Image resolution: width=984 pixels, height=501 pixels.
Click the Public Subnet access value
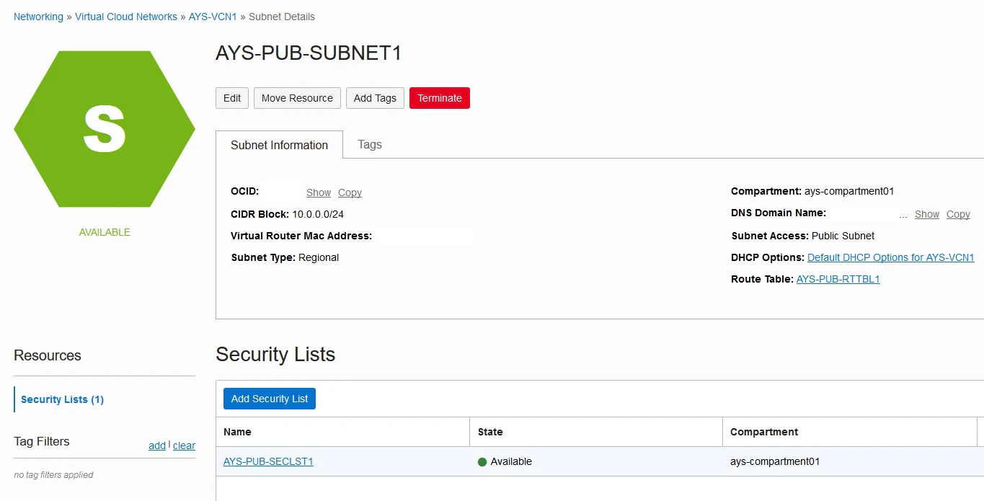pyautogui.click(x=843, y=236)
